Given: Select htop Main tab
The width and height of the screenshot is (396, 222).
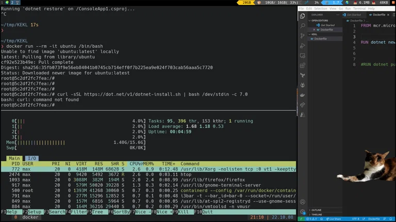Looking at the screenshot, I should pyautogui.click(x=14, y=158).
